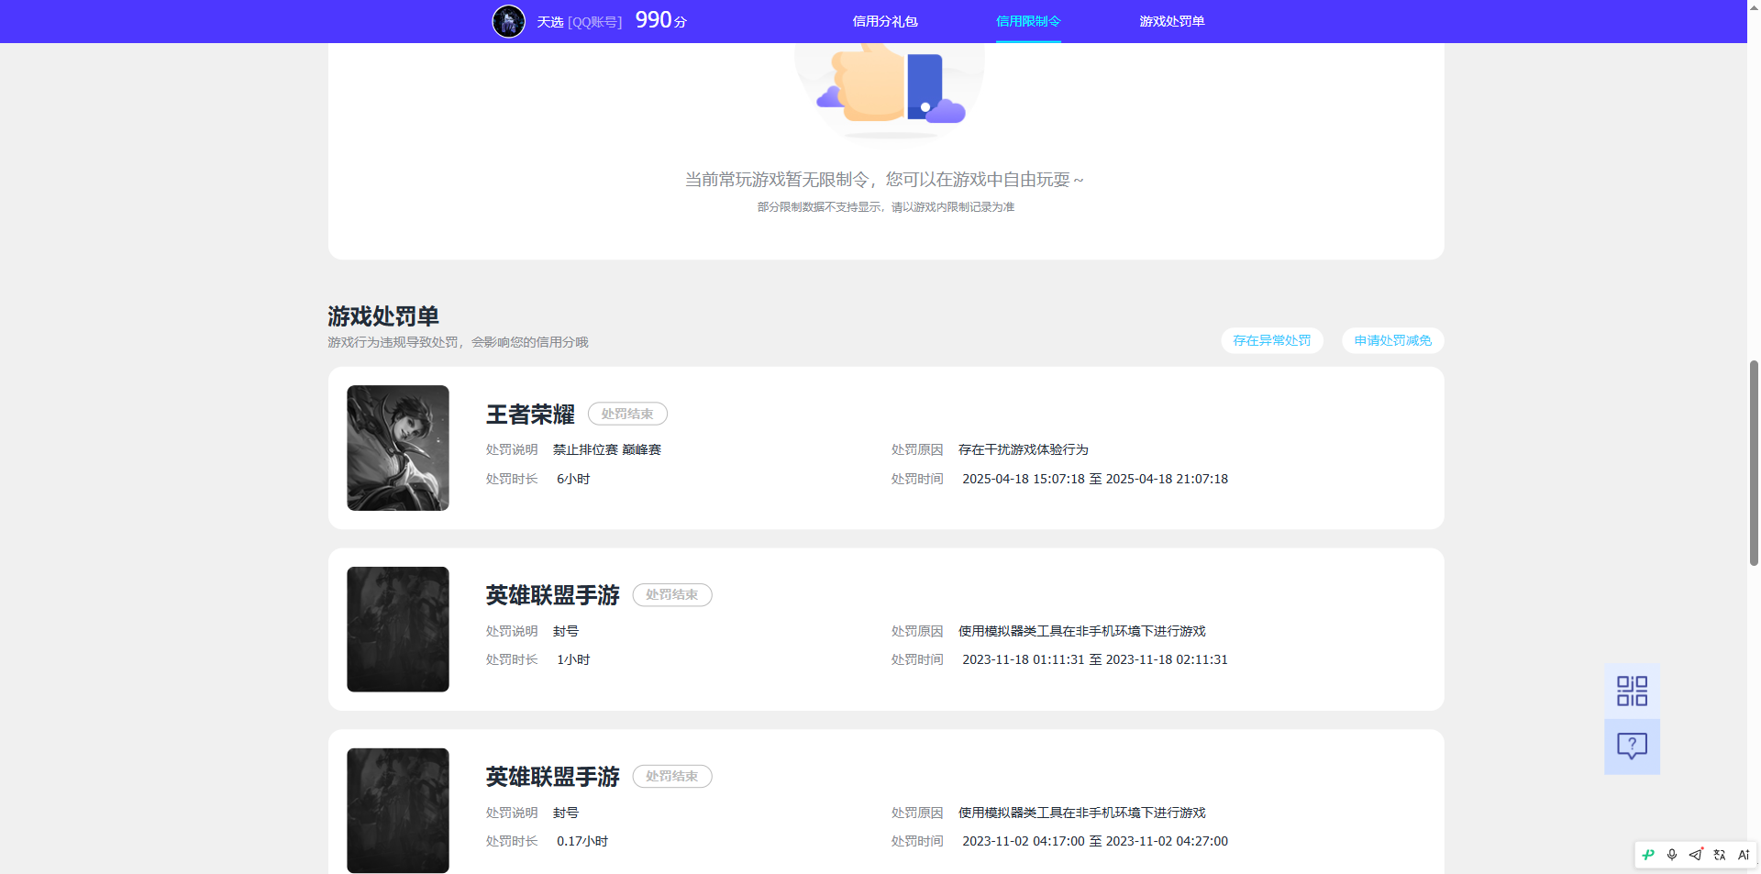This screenshot has height=874, width=1761.
Task: Open the 信用分礼包 tab
Action: click(885, 21)
